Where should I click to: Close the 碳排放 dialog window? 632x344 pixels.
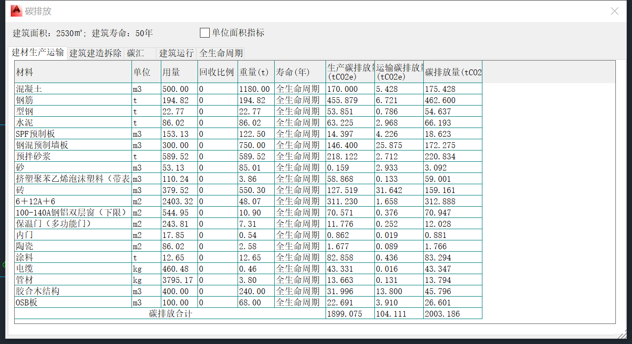point(614,11)
